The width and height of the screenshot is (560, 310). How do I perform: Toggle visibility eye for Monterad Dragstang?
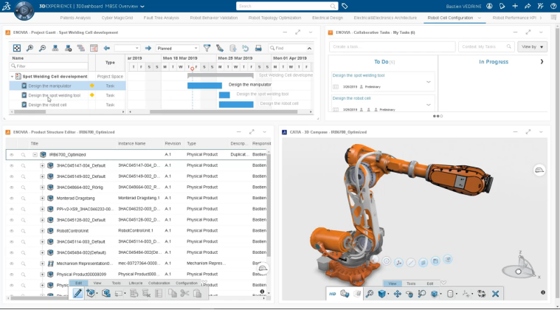pyautogui.click(x=11, y=199)
